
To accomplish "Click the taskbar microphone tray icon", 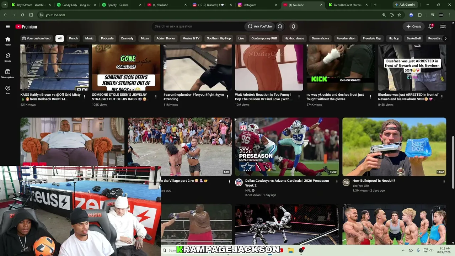I will [418, 250].
